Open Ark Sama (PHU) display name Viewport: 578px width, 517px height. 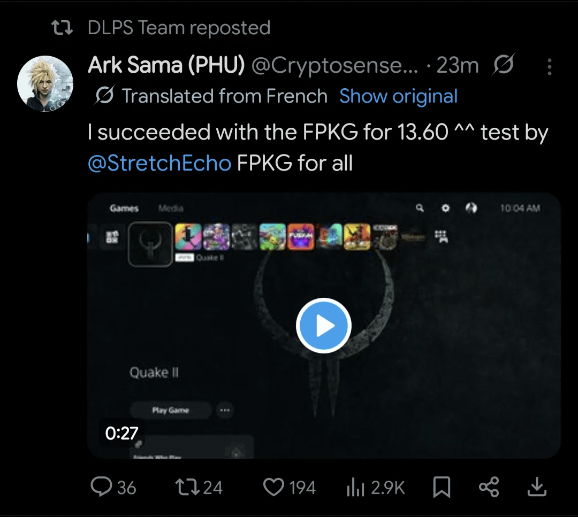(x=166, y=65)
